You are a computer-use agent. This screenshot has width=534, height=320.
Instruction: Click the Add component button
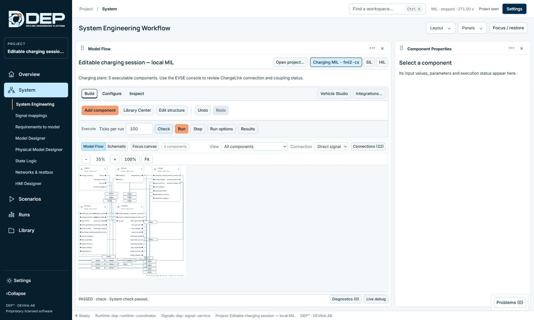[x=100, y=110]
